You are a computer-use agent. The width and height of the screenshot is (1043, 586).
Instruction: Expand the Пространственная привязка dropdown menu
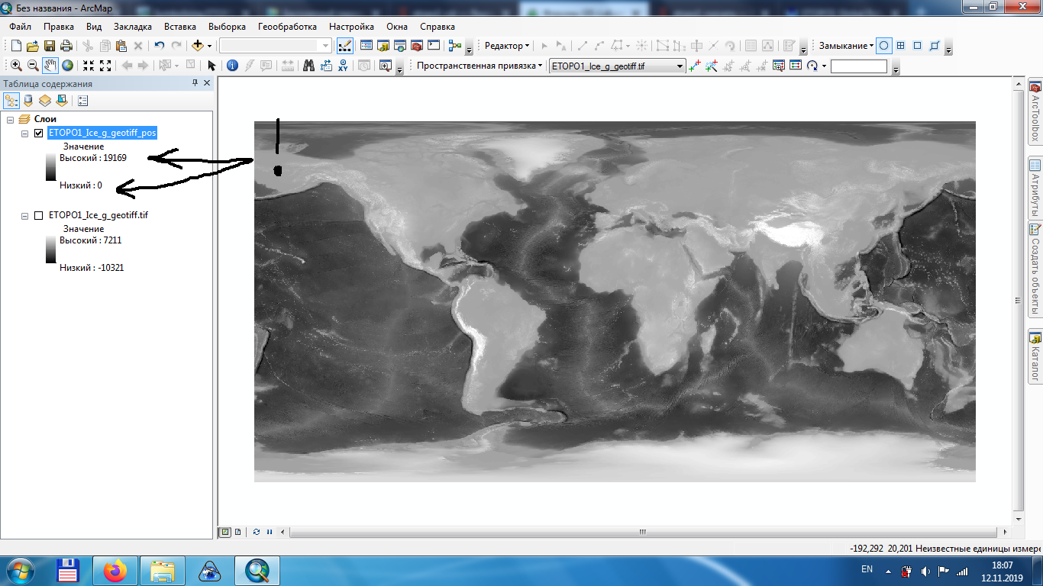click(x=480, y=66)
